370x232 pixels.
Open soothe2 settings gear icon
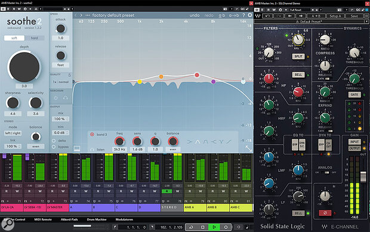[x=249, y=15]
